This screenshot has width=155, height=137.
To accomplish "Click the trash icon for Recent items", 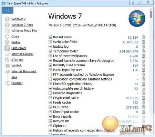I will coord(143,37).
